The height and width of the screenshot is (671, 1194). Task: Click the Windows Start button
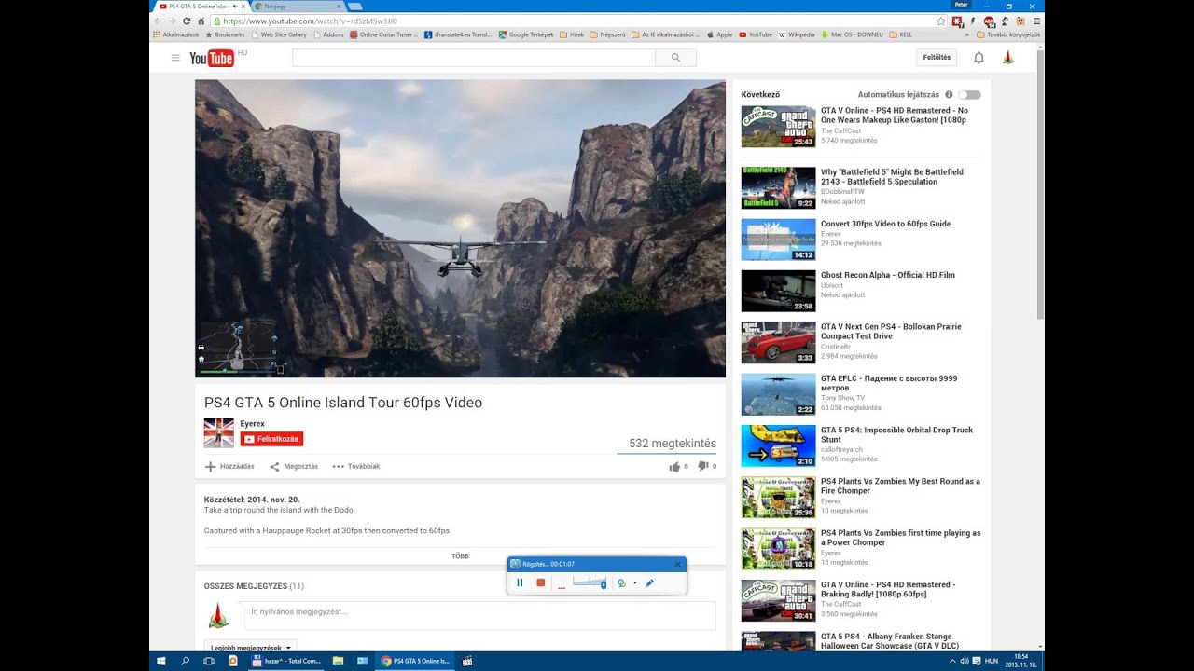pos(160,661)
